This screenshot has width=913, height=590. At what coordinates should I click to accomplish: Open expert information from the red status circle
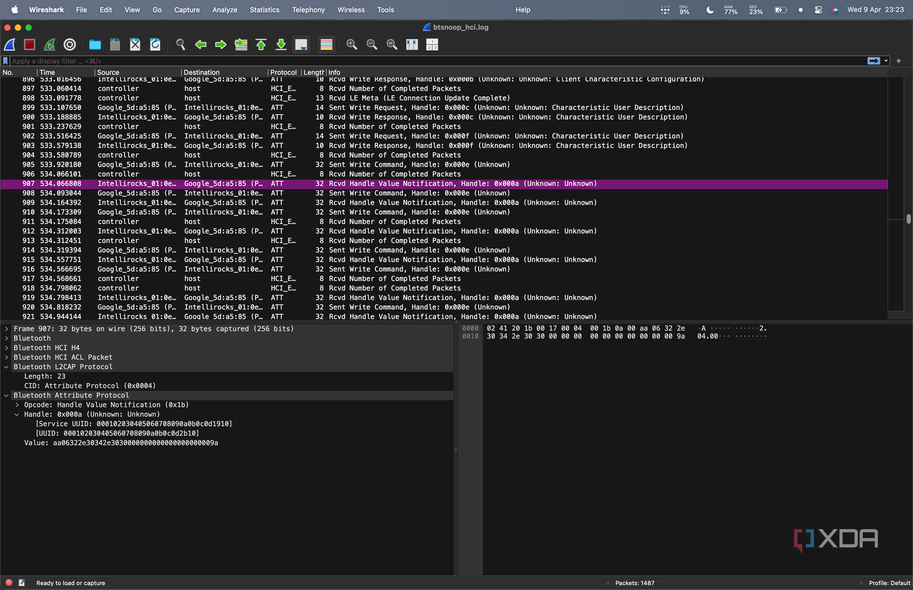tap(9, 583)
